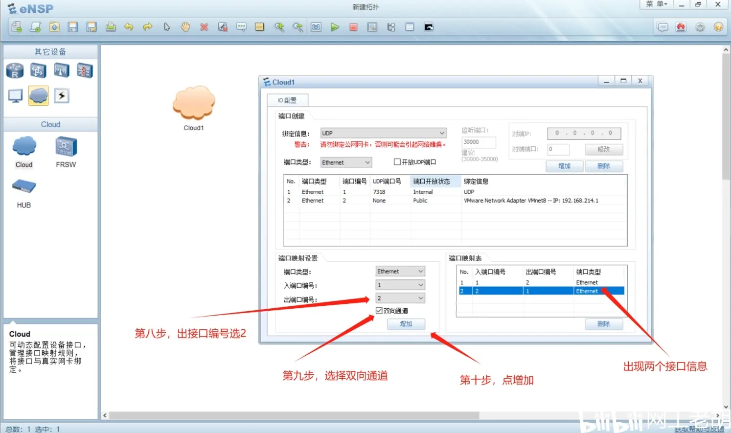Click the 对端端口 input field

click(558, 149)
